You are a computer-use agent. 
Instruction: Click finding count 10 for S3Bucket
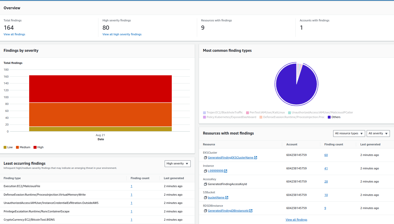[326, 195]
